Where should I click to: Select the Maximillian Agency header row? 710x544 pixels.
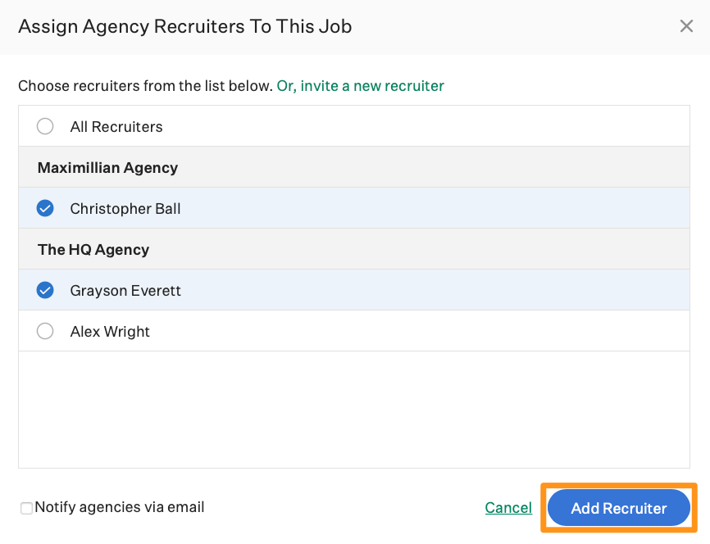[x=107, y=167]
